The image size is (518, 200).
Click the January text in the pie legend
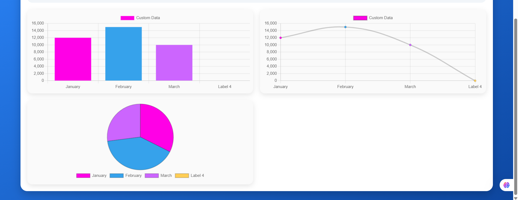coord(99,176)
